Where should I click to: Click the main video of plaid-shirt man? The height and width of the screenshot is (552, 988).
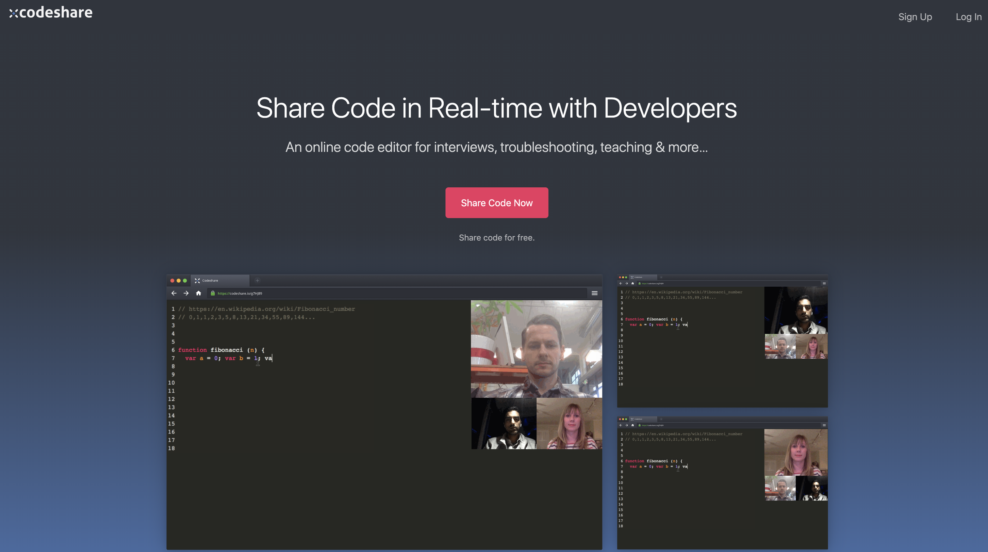click(536, 349)
